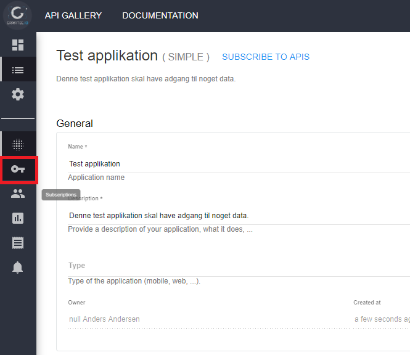Click the Name field with Test applikation
Screen dimensions: 410x355
(x=234, y=164)
